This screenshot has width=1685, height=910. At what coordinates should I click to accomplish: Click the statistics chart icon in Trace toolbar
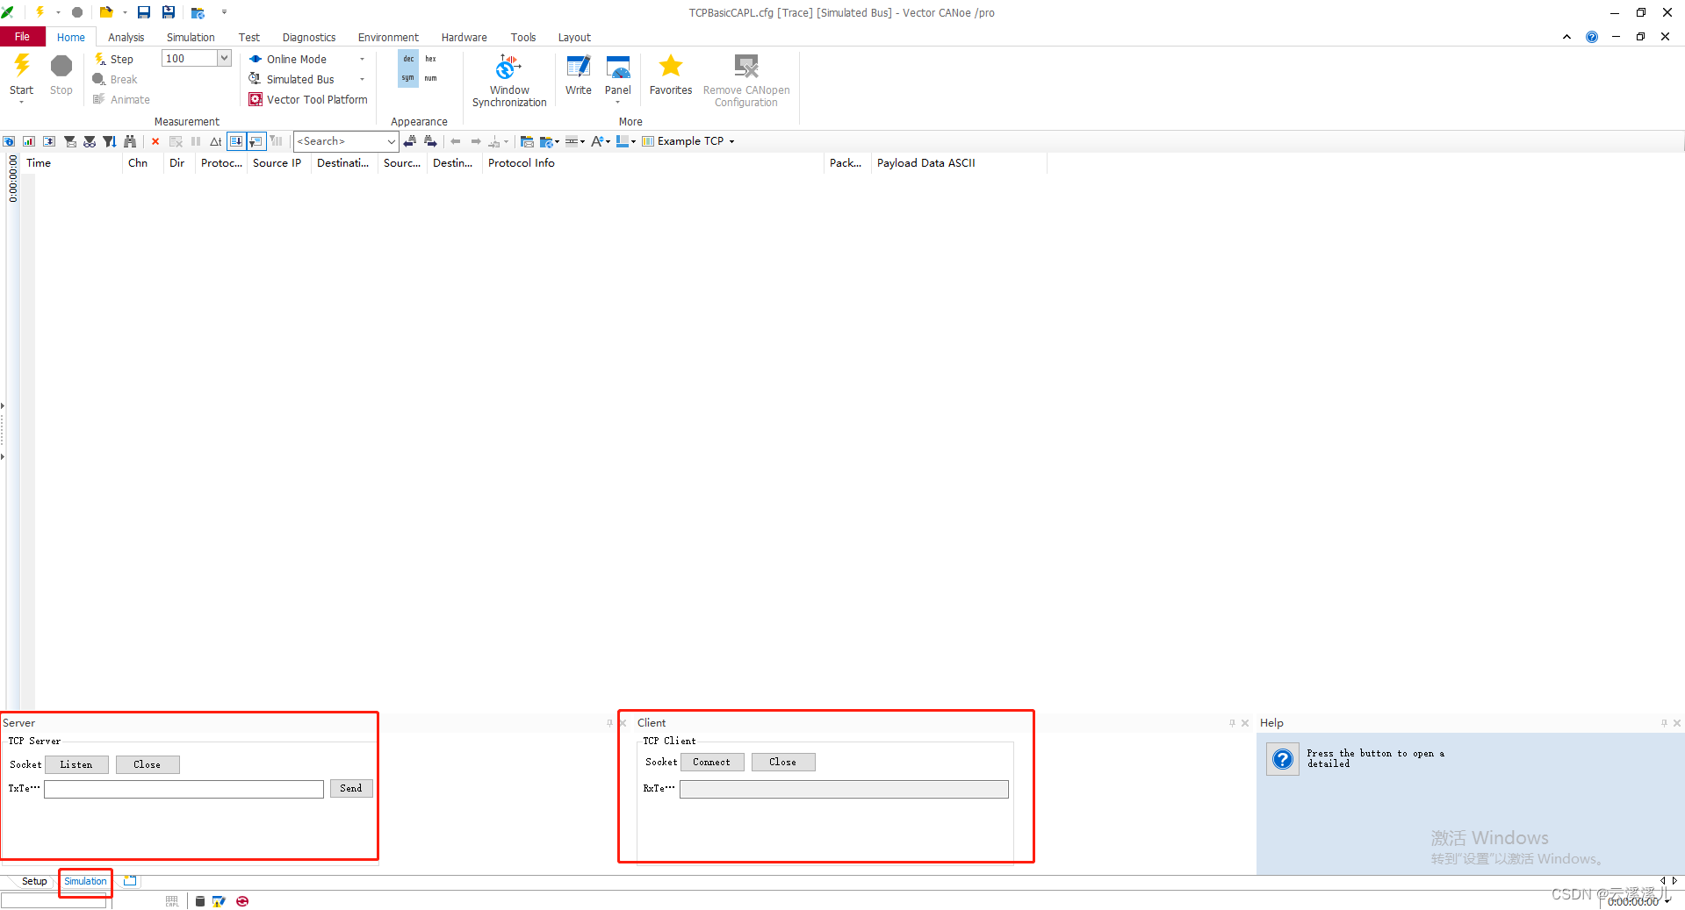29,141
